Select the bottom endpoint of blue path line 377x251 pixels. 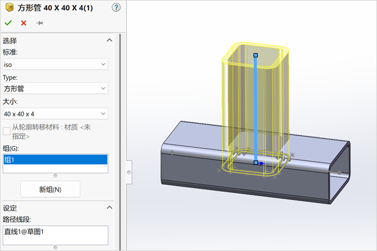point(256,163)
